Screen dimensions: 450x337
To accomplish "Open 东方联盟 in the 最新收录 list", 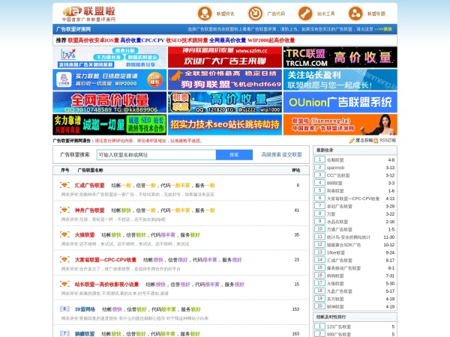I will click(335, 299).
